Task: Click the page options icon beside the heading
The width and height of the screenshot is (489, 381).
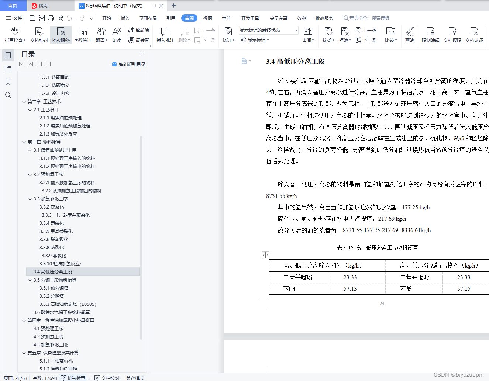Action: (246, 61)
